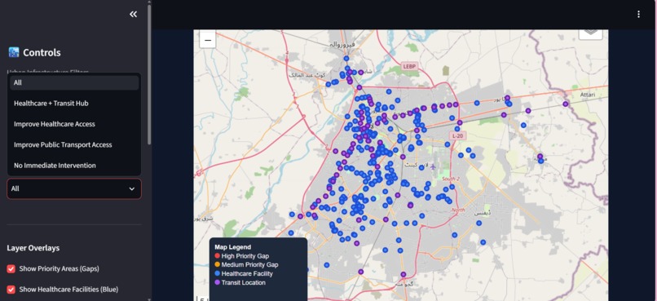Click the Controls heading text
Image resolution: width=657 pixels, height=301 pixels.
tap(42, 52)
